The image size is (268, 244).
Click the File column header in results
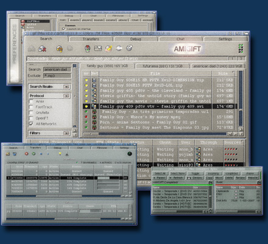point(155,73)
